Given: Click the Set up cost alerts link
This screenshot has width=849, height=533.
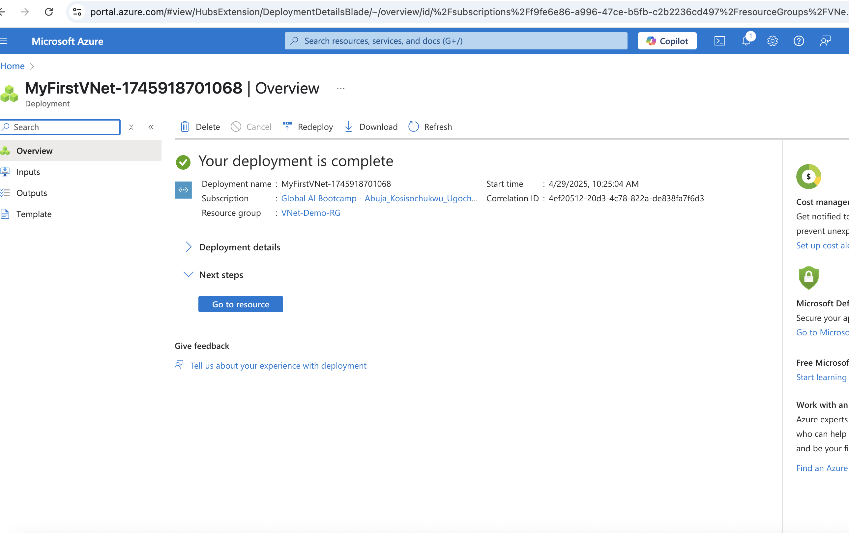Looking at the screenshot, I should click(x=822, y=245).
